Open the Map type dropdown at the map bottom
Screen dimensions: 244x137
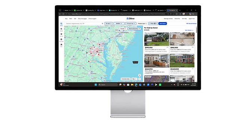(x=134, y=79)
